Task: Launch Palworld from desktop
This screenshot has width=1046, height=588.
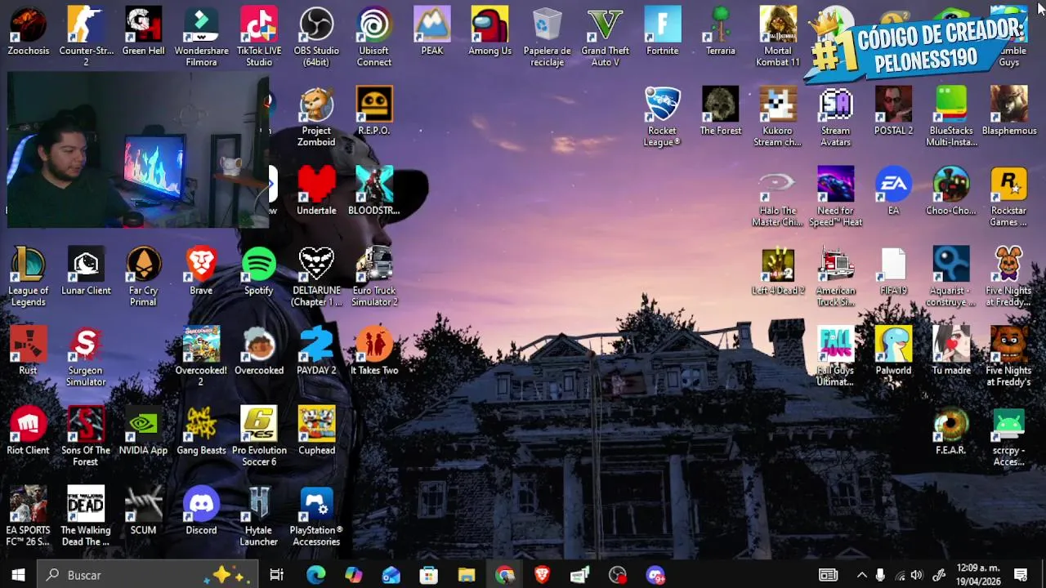Action: tap(893, 353)
